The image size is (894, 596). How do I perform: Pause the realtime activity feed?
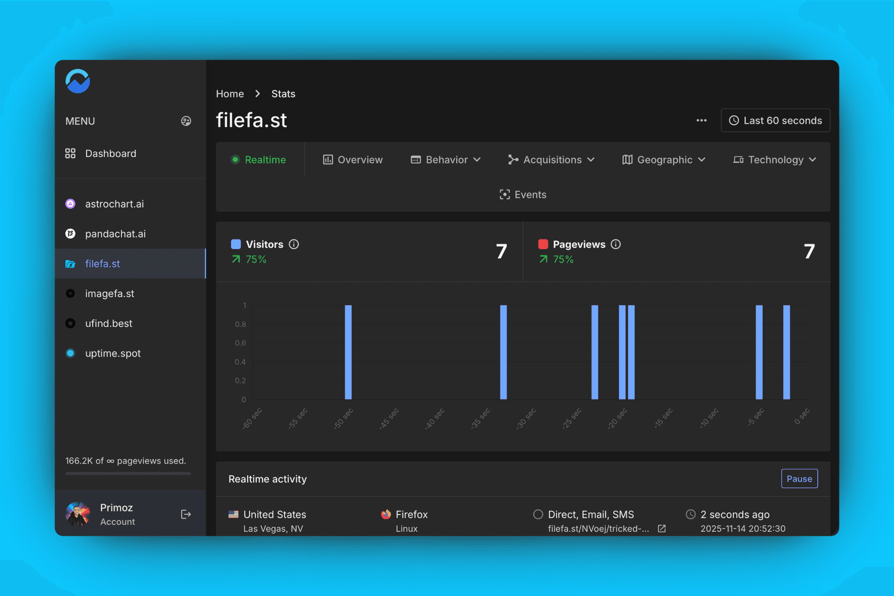[x=799, y=478]
